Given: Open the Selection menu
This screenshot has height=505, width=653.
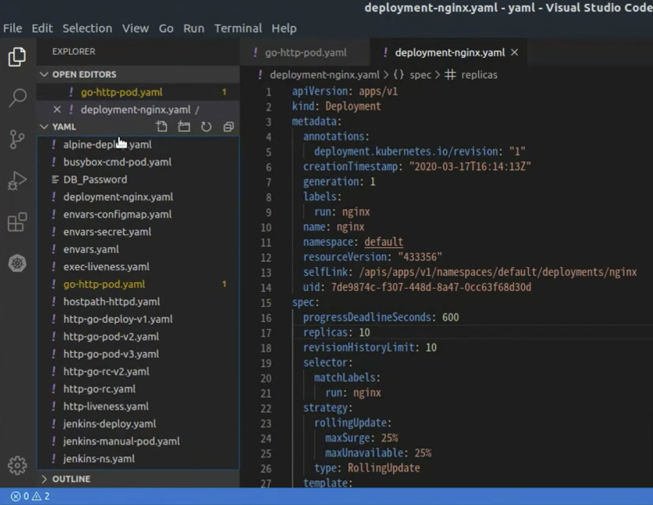Looking at the screenshot, I should pyautogui.click(x=87, y=28).
